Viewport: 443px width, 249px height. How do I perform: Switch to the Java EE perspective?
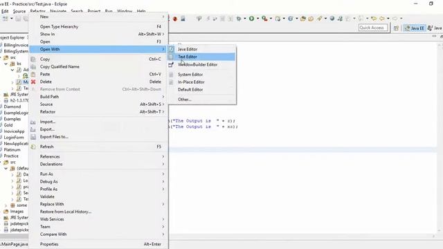click(415, 28)
